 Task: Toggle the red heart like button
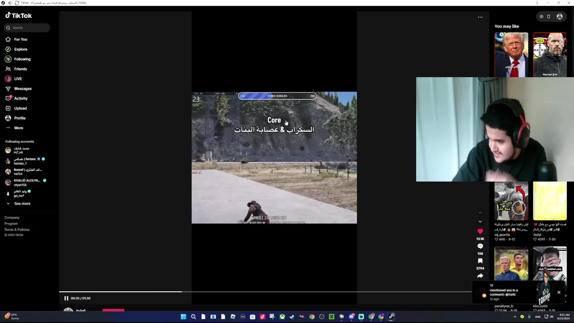coord(480,231)
